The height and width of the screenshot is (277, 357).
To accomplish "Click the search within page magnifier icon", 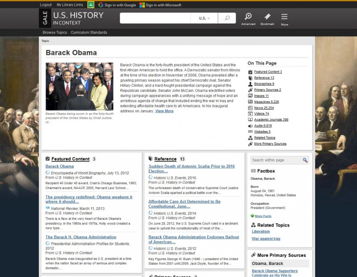I will click(305, 160).
